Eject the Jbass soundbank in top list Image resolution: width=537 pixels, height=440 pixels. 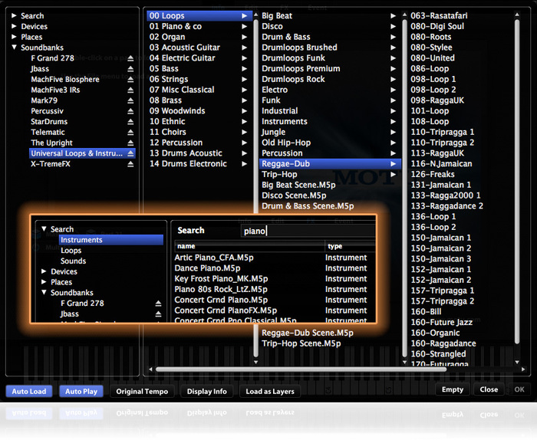tap(130, 69)
